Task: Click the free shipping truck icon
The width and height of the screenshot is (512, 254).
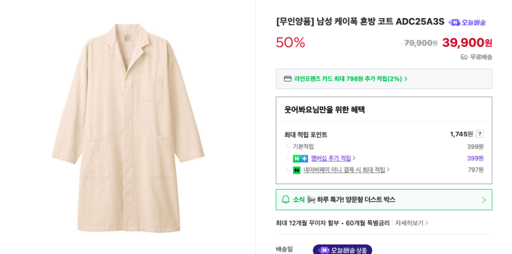Action: click(x=464, y=57)
